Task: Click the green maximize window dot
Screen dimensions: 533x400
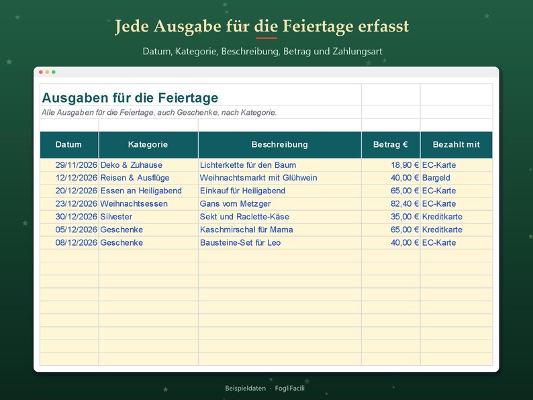Action: (54, 72)
